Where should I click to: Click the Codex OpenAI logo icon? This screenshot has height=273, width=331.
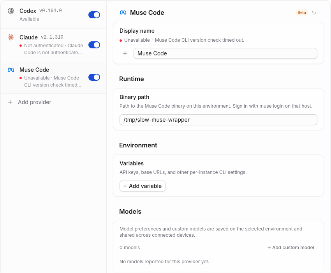(11, 11)
